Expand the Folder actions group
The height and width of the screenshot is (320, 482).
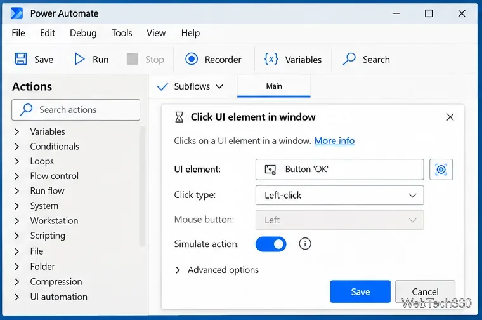pos(17,267)
